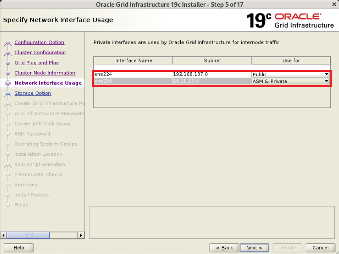Click the step bullet icon beside Cluster Node Information
339x254 pixels.
[8, 73]
